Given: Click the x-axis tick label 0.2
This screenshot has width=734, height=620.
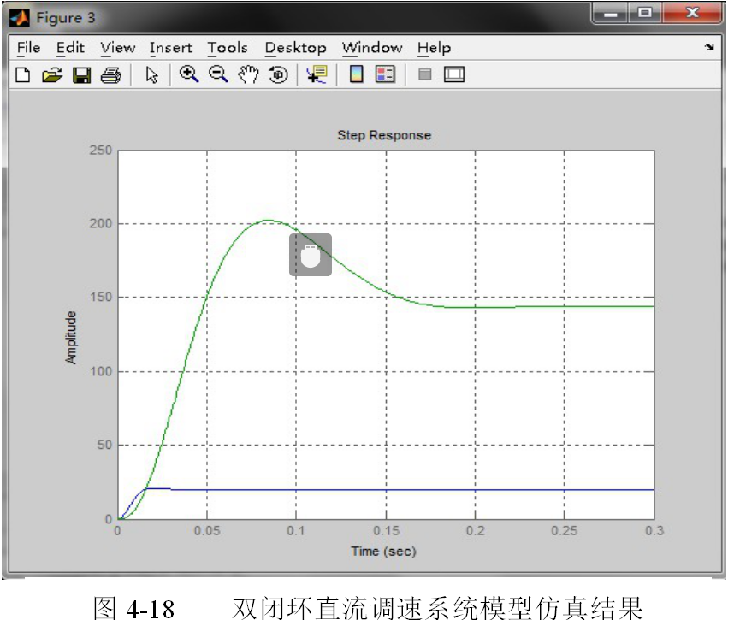Looking at the screenshot, I should click(475, 530).
